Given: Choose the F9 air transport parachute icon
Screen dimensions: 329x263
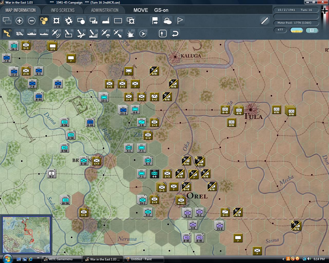Looking at the screenshot, I should point(106,33).
